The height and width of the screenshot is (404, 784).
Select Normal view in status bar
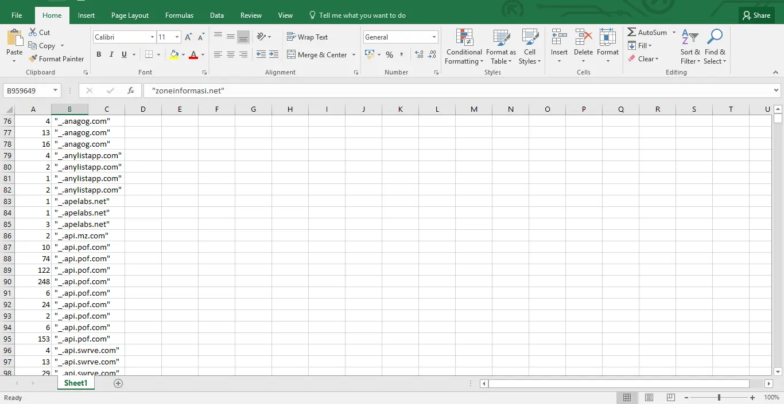pyautogui.click(x=627, y=398)
